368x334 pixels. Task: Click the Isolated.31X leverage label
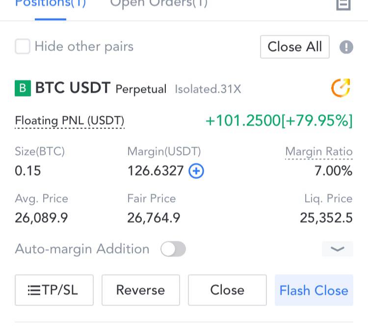tap(208, 89)
